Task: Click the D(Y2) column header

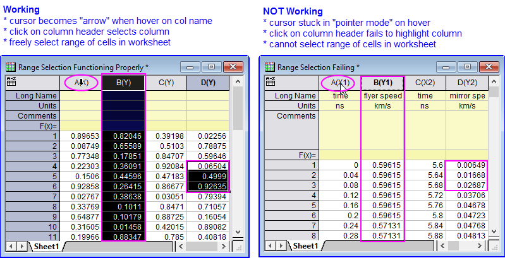Action: pos(466,83)
